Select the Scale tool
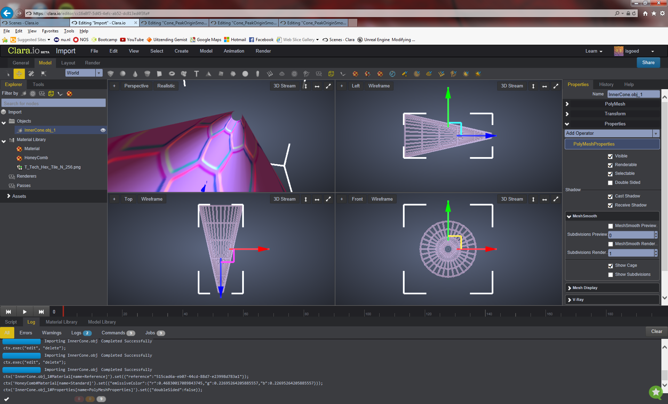668x404 pixels. [43, 74]
